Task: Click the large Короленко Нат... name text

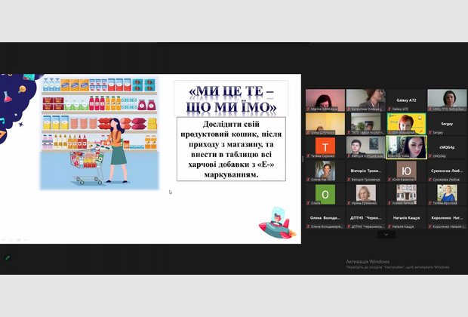Action: [x=447, y=218]
